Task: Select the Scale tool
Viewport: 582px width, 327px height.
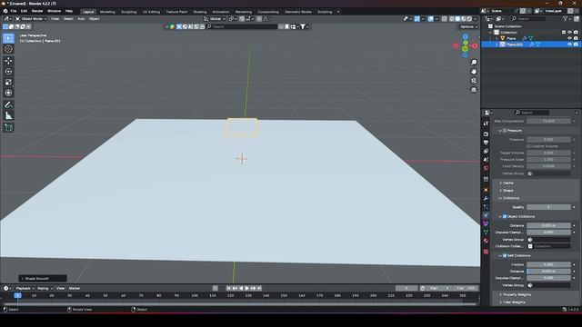Action: 8,83
